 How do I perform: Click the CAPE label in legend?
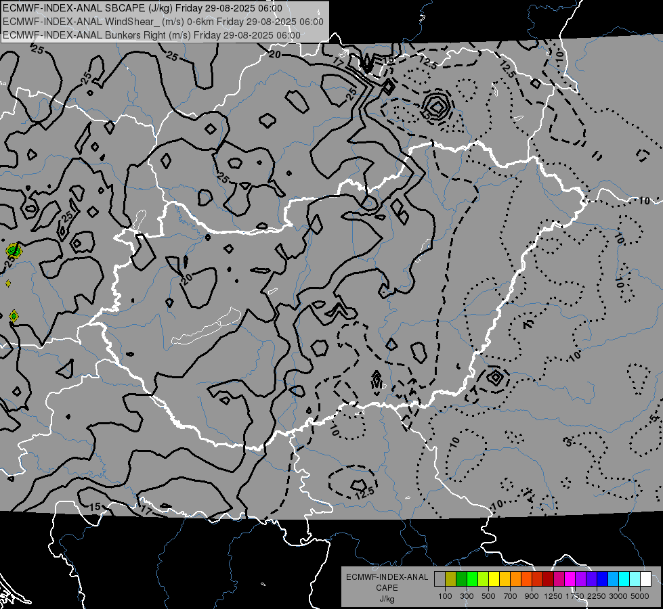(x=387, y=588)
